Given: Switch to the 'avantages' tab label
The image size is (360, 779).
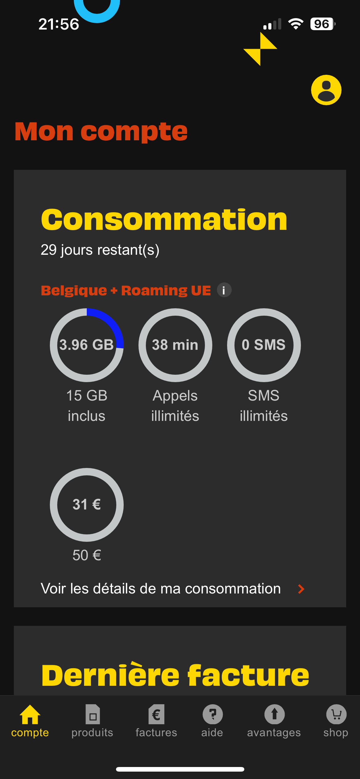Looking at the screenshot, I should pos(274,733).
